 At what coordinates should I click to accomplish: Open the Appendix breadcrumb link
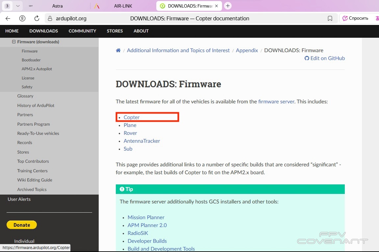(247, 51)
